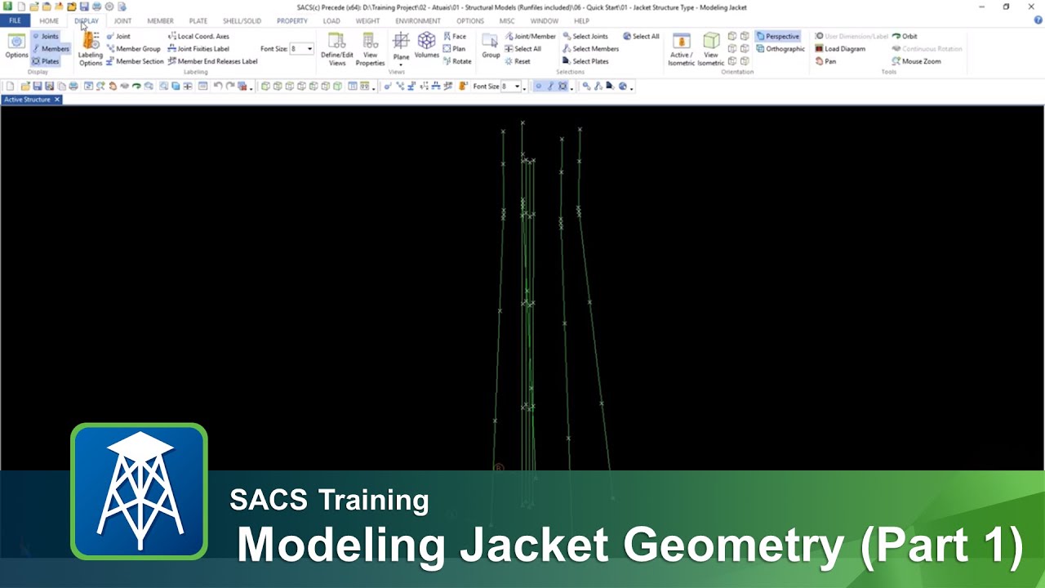This screenshot has height=588, width=1045.
Task: Open Load Diagram tool
Action: [840, 48]
